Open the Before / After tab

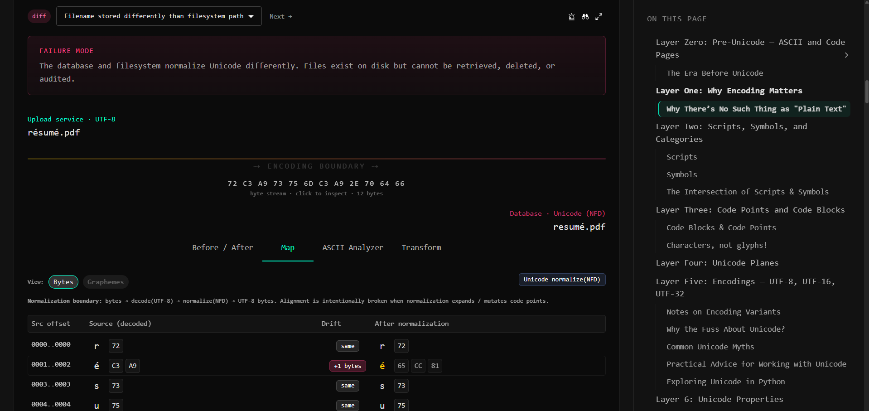[x=222, y=247]
